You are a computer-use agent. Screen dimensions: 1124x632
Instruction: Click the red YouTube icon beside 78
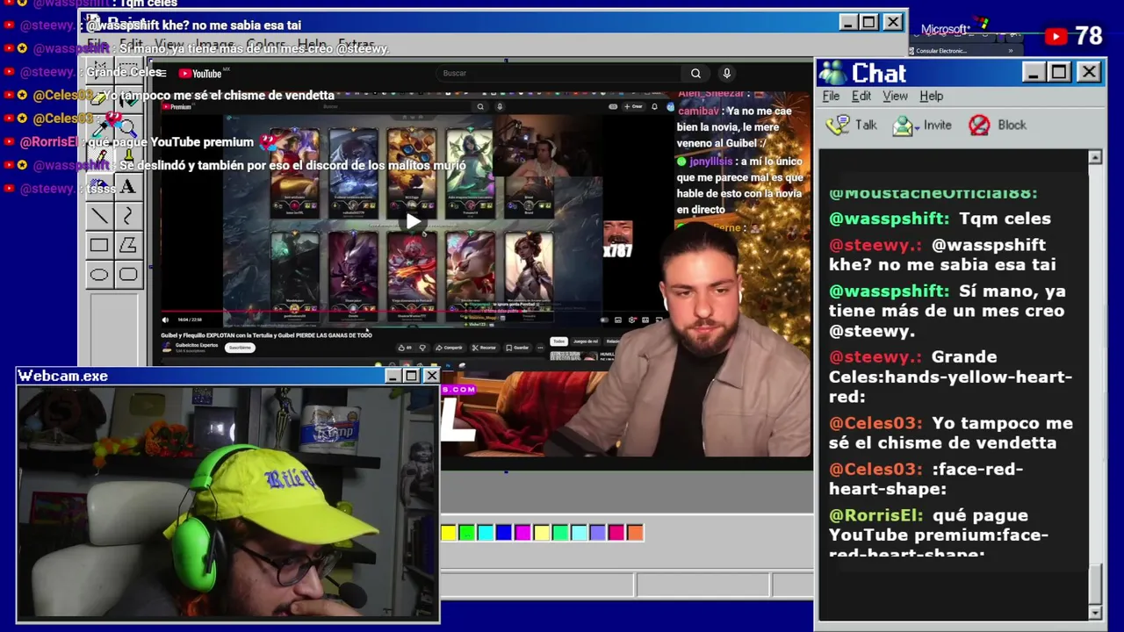click(x=1056, y=36)
